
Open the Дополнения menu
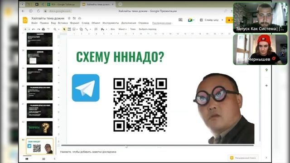click(129, 23)
